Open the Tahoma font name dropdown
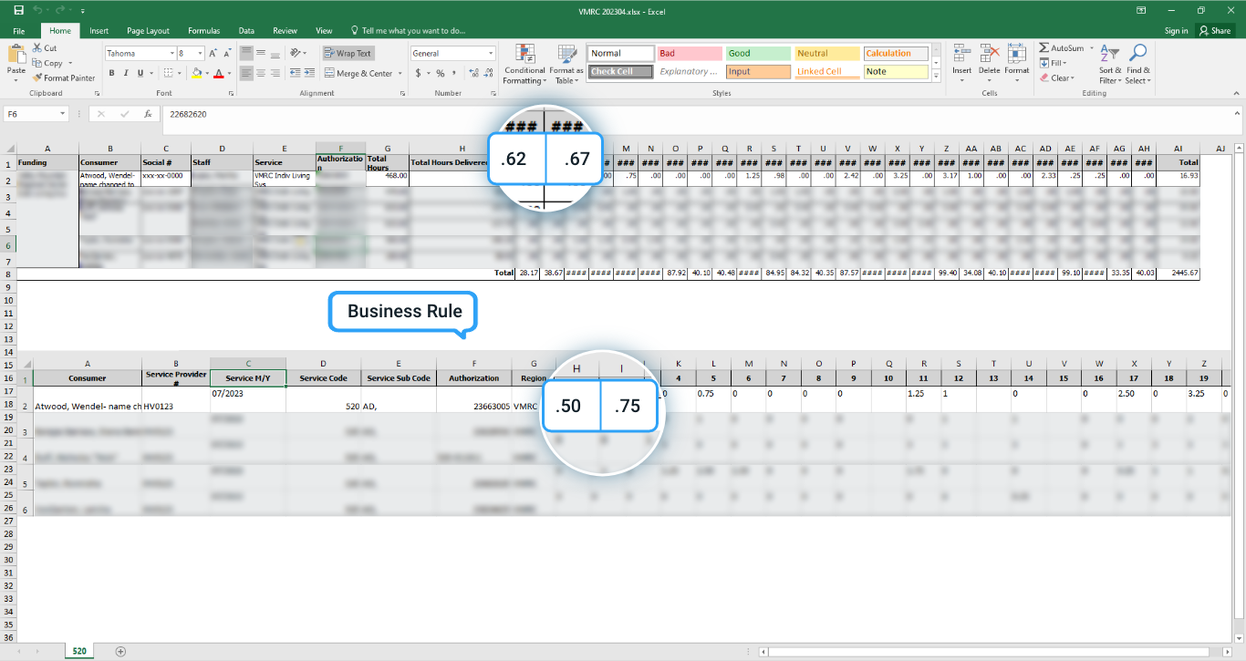The width and height of the screenshot is (1246, 661). (171, 54)
